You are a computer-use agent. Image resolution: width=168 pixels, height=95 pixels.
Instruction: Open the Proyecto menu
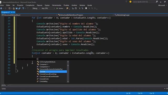(x=20, y=5)
